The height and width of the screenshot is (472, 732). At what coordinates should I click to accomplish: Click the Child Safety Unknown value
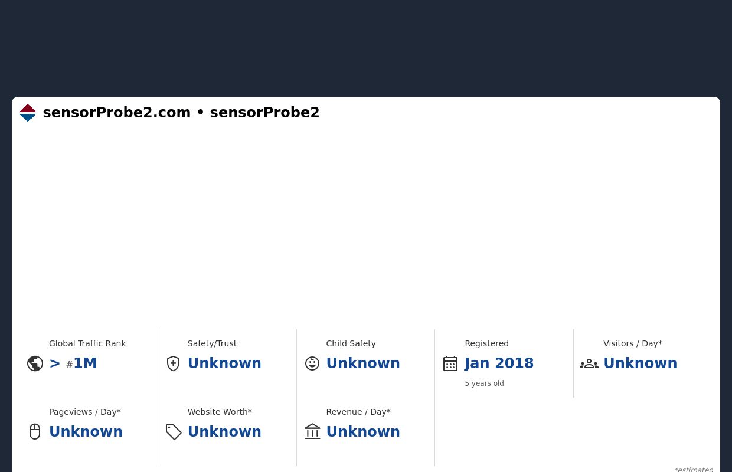363,363
